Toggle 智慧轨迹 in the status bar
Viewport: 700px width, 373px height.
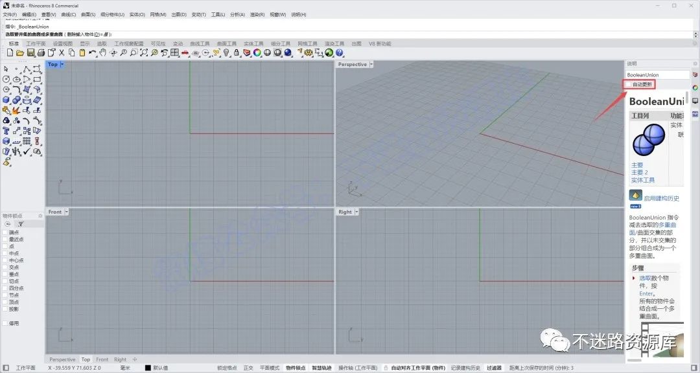tap(321, 368)
